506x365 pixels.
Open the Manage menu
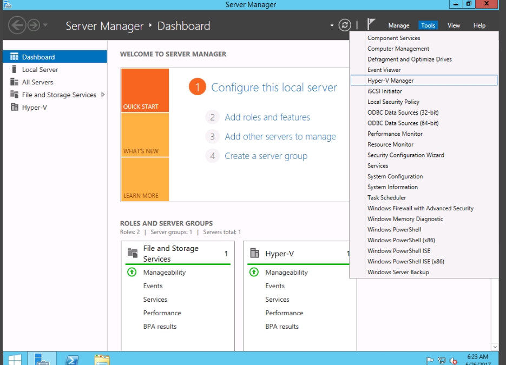pyautogui.click(x=398, y=25)
